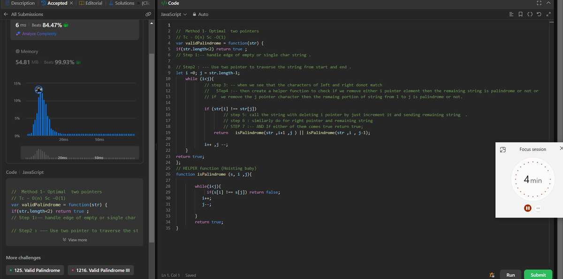Close the Focus session widget
Viewport: 563px width, 279px height.
point(562,149)
